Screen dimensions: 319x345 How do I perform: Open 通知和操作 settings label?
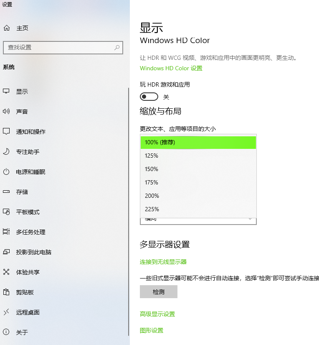point(31,132)
